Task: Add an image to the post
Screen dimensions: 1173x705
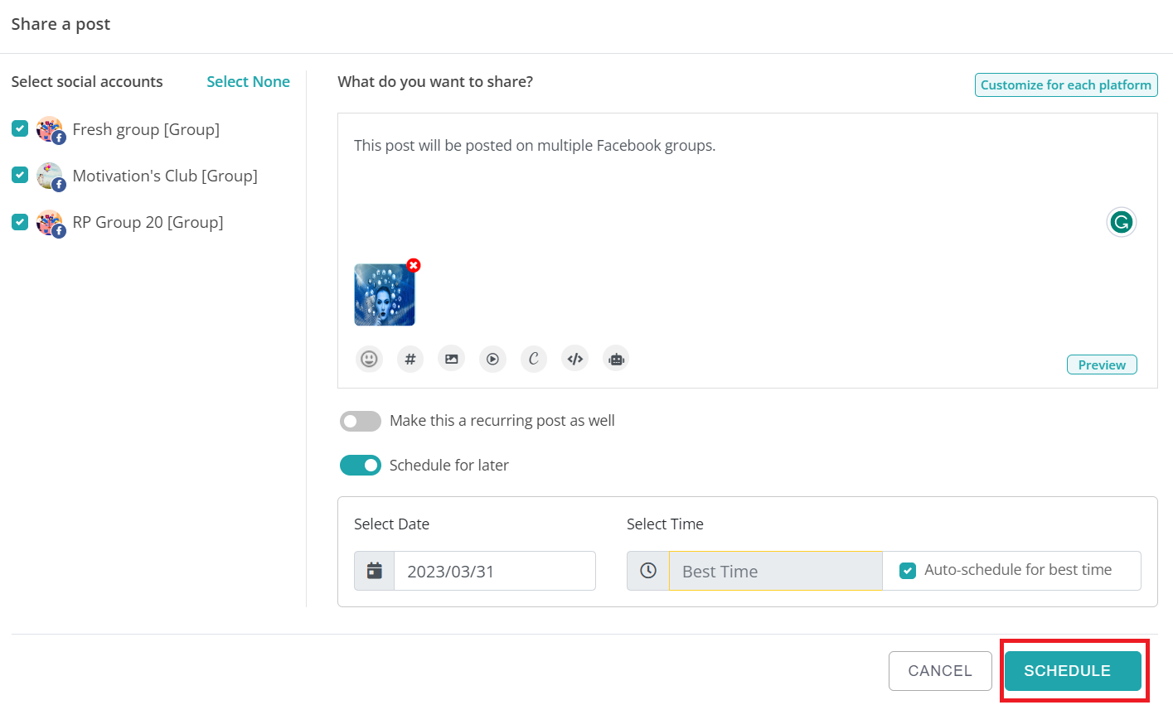Action: click(451, 358)
